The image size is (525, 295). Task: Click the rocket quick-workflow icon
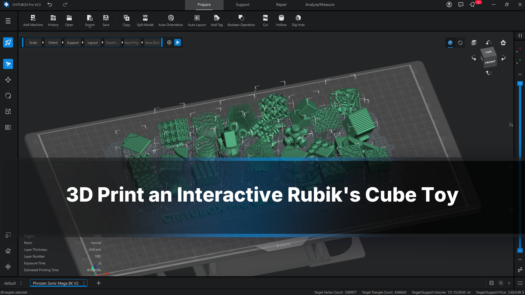[8, 42]
